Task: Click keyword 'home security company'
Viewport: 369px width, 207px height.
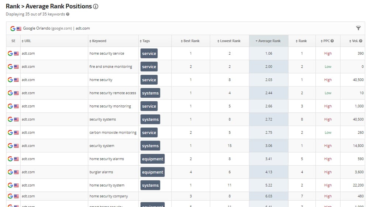Action: (108, 196)
